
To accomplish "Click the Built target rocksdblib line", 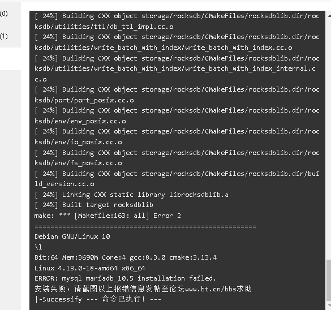I will (94, 205).
